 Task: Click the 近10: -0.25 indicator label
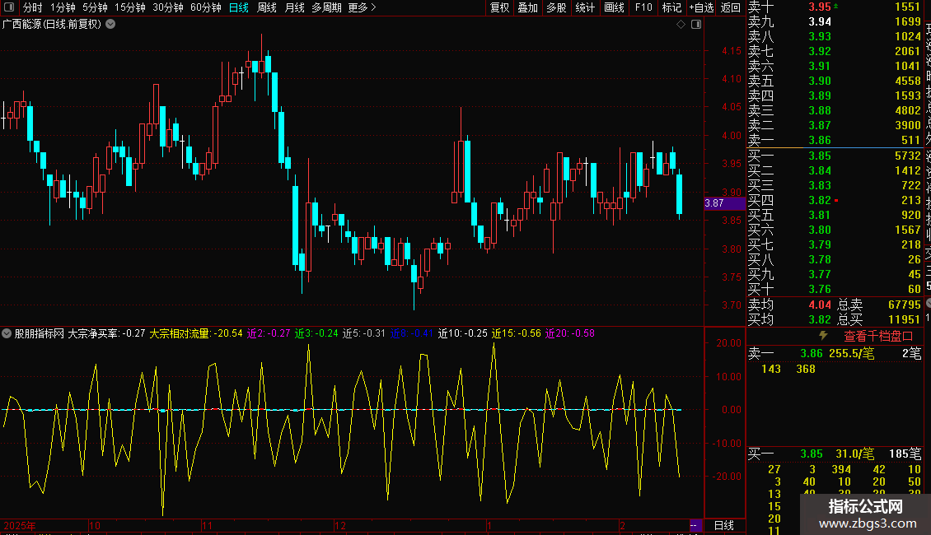[462, 333]
